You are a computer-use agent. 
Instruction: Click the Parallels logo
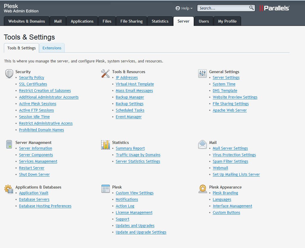point(274,8)
